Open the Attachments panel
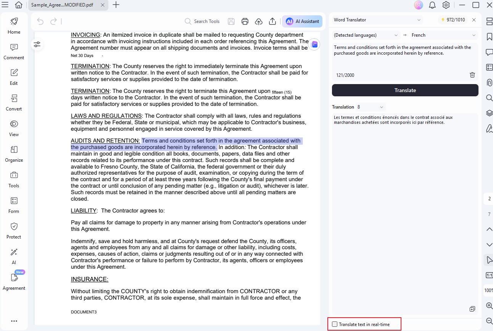 [489, 83]
